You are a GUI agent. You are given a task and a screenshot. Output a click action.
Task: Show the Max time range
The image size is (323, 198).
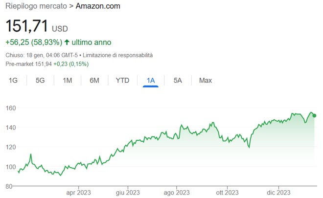coord(206,80)
